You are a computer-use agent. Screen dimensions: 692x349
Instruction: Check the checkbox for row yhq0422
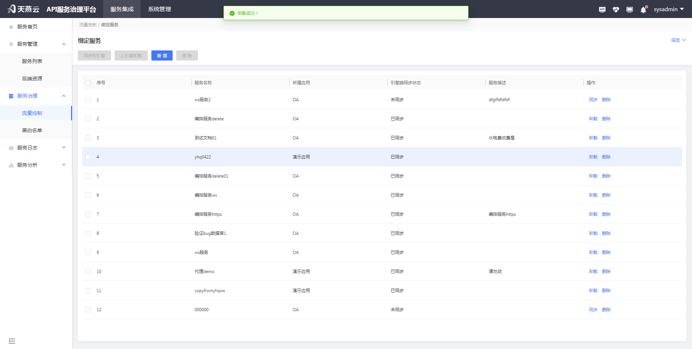(x=88, y=157)
